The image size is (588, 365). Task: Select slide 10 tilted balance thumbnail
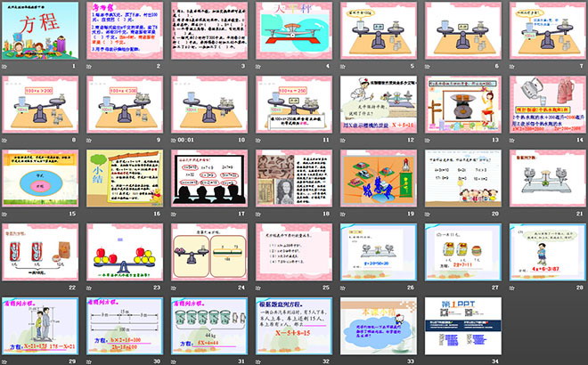(209, 104)
